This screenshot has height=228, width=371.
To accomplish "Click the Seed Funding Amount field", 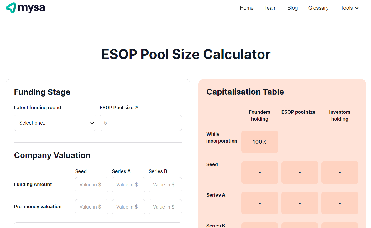I will [x=91, y=184].
